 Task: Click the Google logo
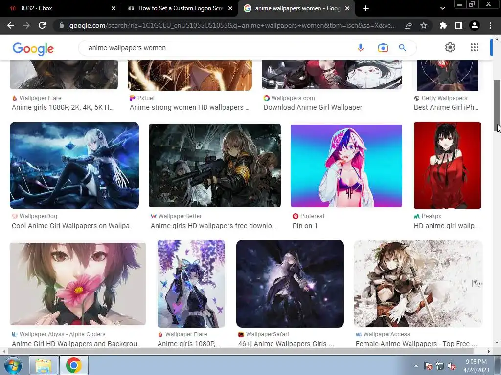[33, 48]
